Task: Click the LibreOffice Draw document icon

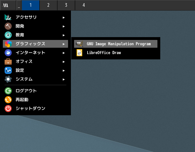Action: [79, 53]
